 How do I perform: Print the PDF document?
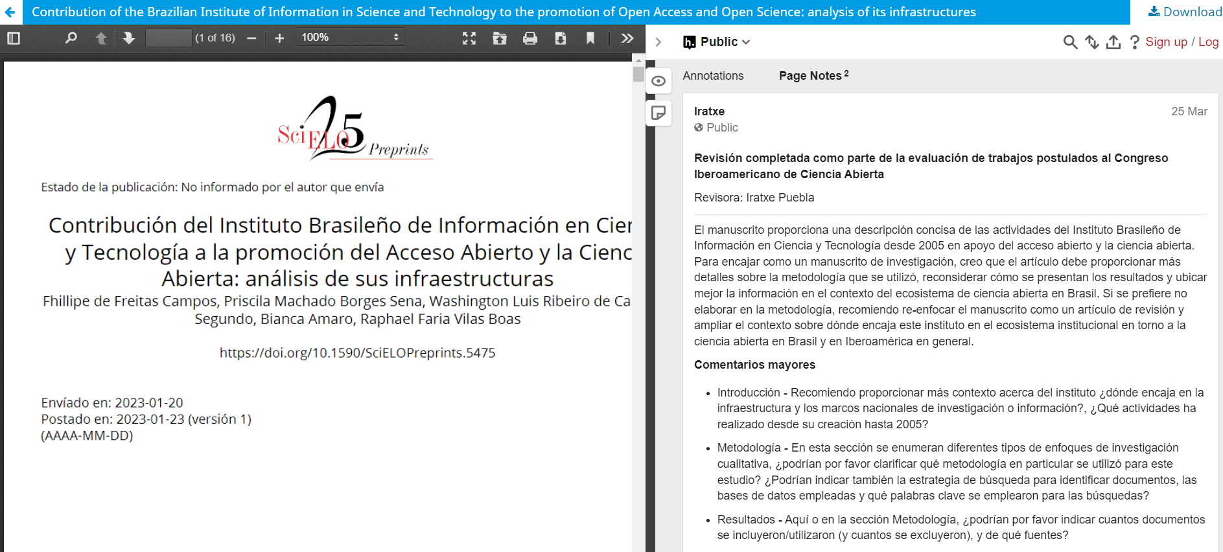pos(530,38)
